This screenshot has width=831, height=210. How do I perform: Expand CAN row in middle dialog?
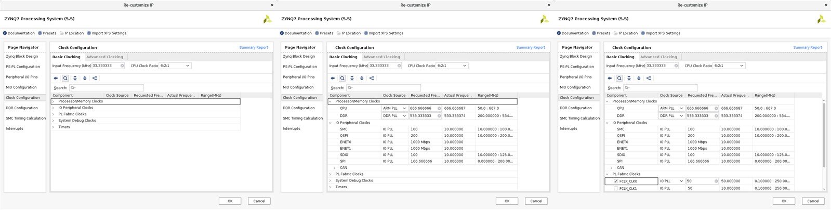coord(335,168)
